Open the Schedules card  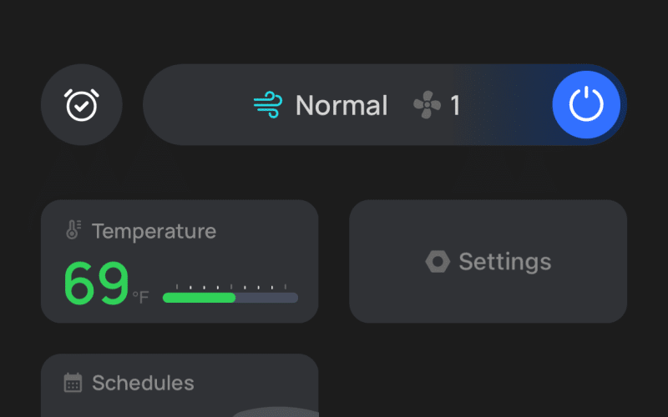pyautogui.click(x=180, y=385)
